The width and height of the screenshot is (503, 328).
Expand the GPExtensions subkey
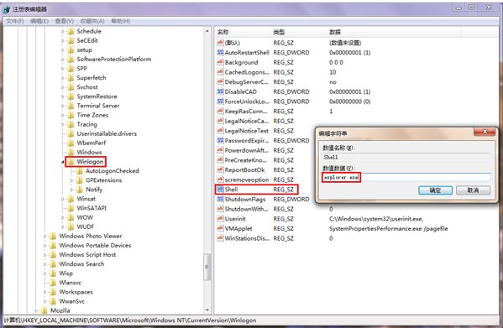[72, 180]
